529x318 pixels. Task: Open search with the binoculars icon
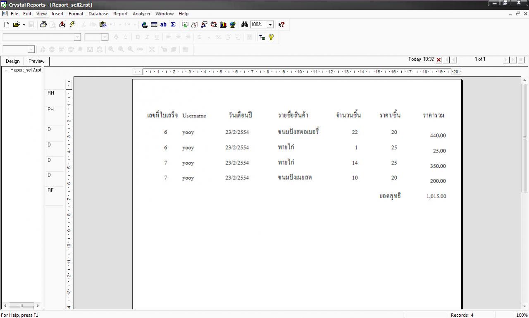[x=244, y=25]
